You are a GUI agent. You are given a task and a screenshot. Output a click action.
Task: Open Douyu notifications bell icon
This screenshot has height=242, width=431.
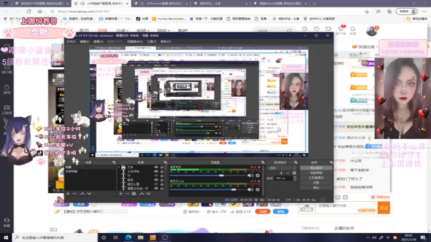click(353, 29)
